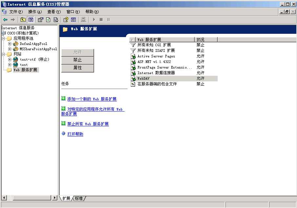This screenshot has height=208, width=297.
Task: Click the WebDAV extension row icon
Action: click(x=133, y=78)
